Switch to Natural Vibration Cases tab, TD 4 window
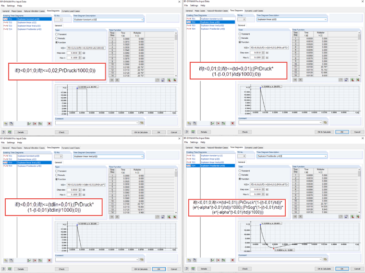365x273 pixels. 218,148
